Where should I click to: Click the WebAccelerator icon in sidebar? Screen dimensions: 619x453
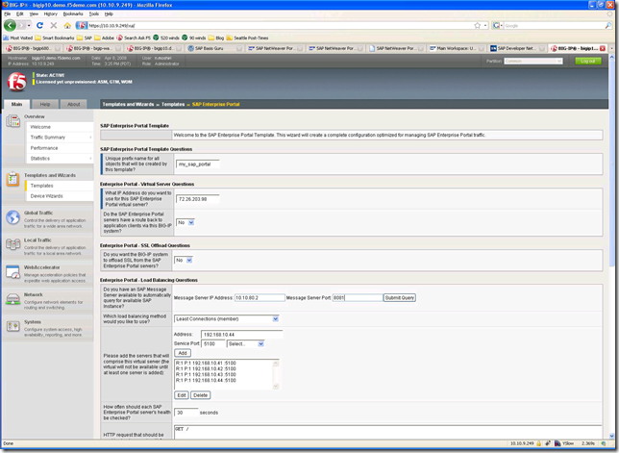point(13,272)
